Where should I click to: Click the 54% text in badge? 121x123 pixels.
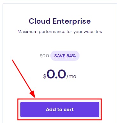(70, 56)
